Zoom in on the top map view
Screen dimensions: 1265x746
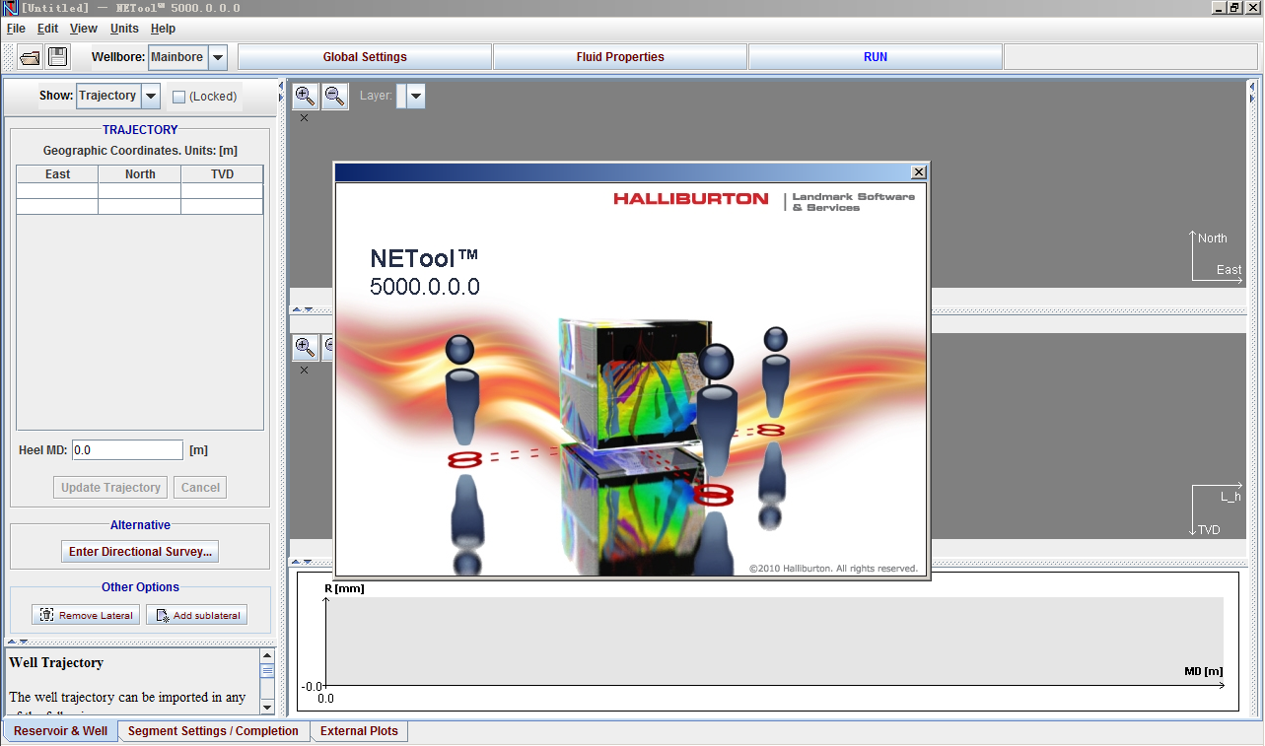pyautogui.click(x=306, y=96)
